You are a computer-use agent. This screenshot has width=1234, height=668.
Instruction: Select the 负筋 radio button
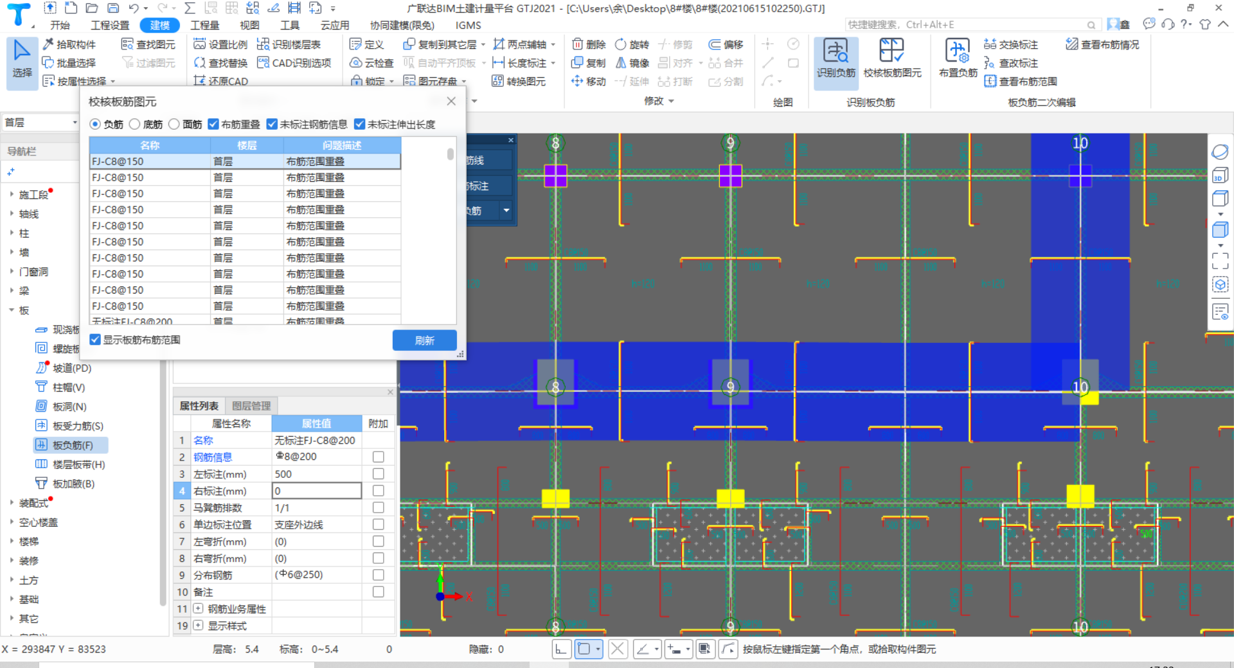click(95, 125)
